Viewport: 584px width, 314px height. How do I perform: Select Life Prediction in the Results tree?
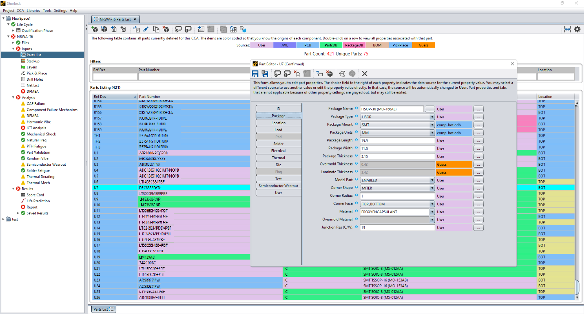click(x=38, y=201)
